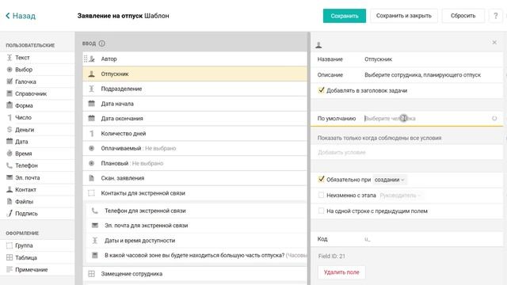
Task: Select the Дата окончания field row
Action: click(x=195, y=118)
